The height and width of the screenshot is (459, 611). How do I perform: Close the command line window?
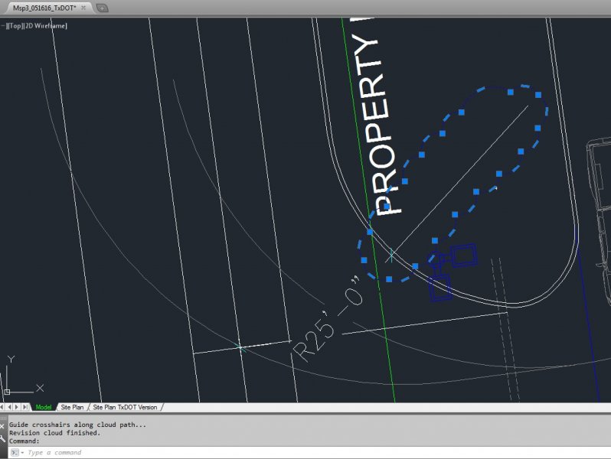click(x=3, y=425)
